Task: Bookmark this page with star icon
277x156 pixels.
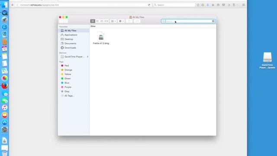Action: pos(198,5)
